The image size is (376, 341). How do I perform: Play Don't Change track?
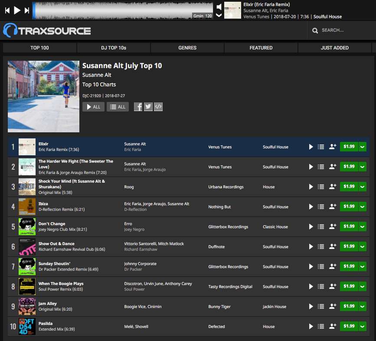pos(311,226)
